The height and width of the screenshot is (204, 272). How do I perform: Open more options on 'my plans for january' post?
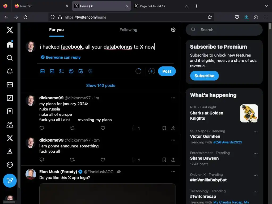(x=173, y=98)
